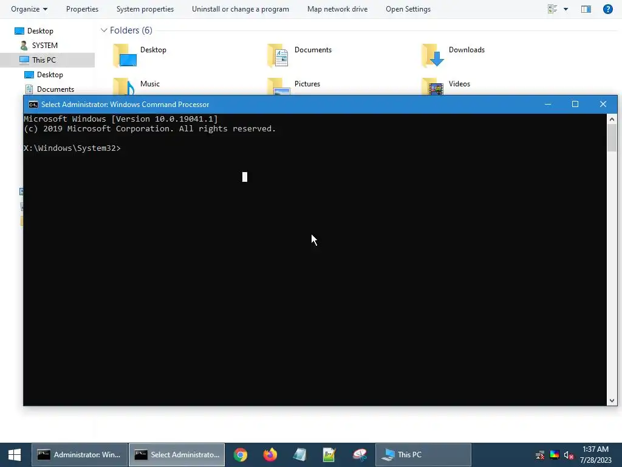This screenshot has width=622, height=467.
Task: Click System properties in the toolbar
Action: (x=145, y=9)
